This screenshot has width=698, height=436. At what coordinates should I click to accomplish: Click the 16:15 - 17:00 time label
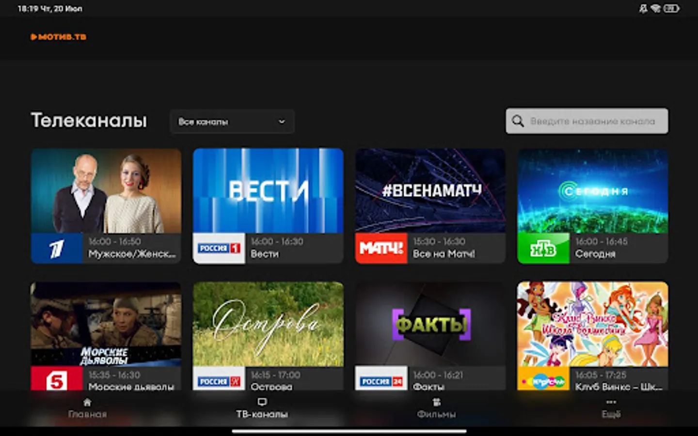[275, 375]
